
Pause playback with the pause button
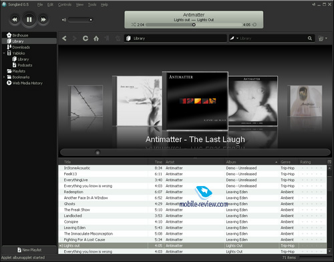click(29, 19)
